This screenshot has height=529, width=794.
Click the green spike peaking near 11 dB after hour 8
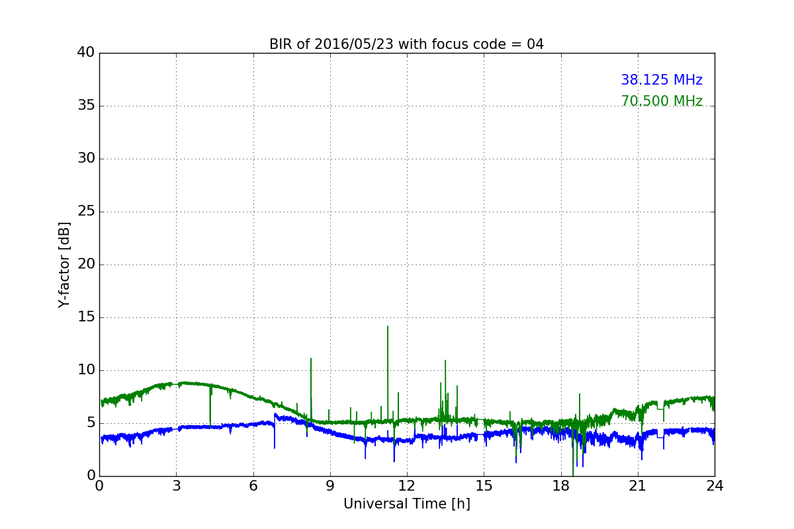pos(311,390)
